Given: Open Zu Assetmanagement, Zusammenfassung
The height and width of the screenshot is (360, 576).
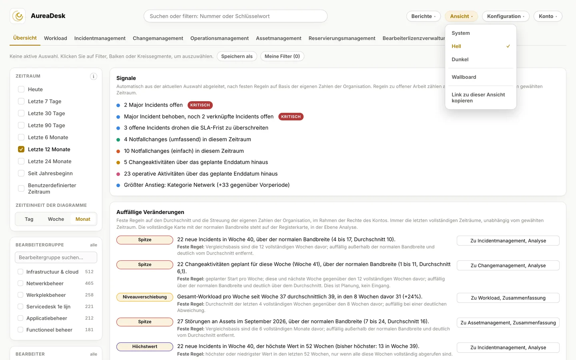Looking at the screenshot, I should [508, 323].
